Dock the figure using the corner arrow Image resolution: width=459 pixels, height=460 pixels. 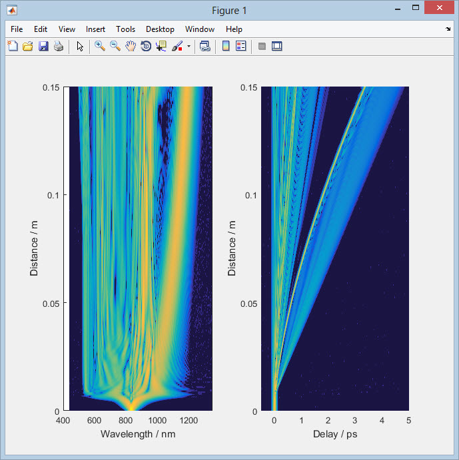(448, 29)
